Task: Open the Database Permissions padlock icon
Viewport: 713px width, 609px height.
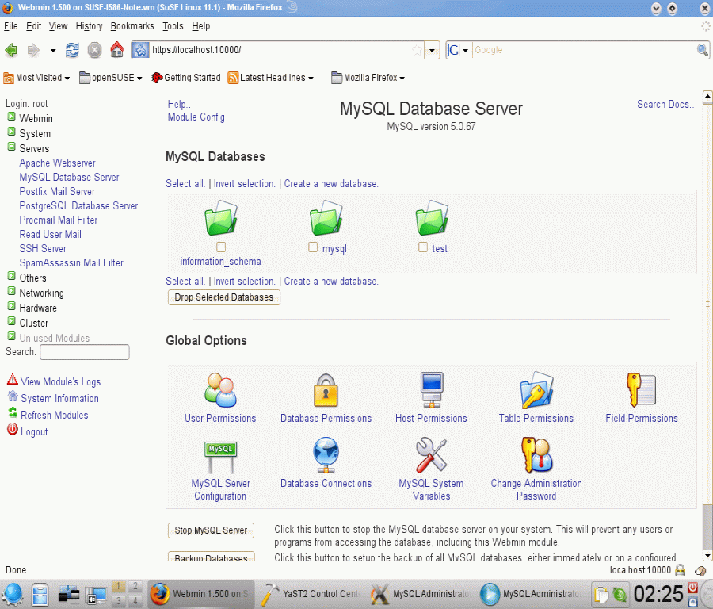Action: [x=326, y=390]
